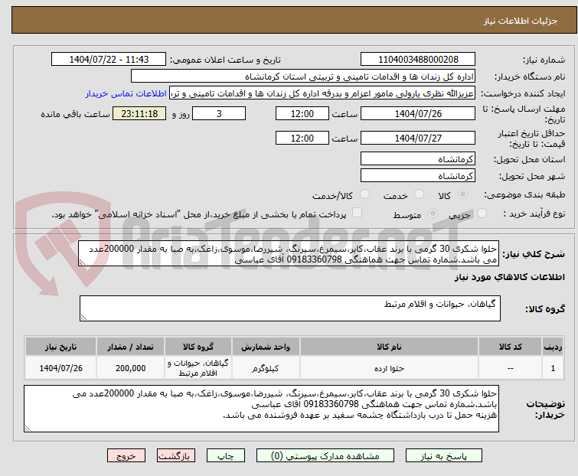The height and width of the screenshot is (476, 578).
Task: Click the گروه کالا text area
Action: 290,308
